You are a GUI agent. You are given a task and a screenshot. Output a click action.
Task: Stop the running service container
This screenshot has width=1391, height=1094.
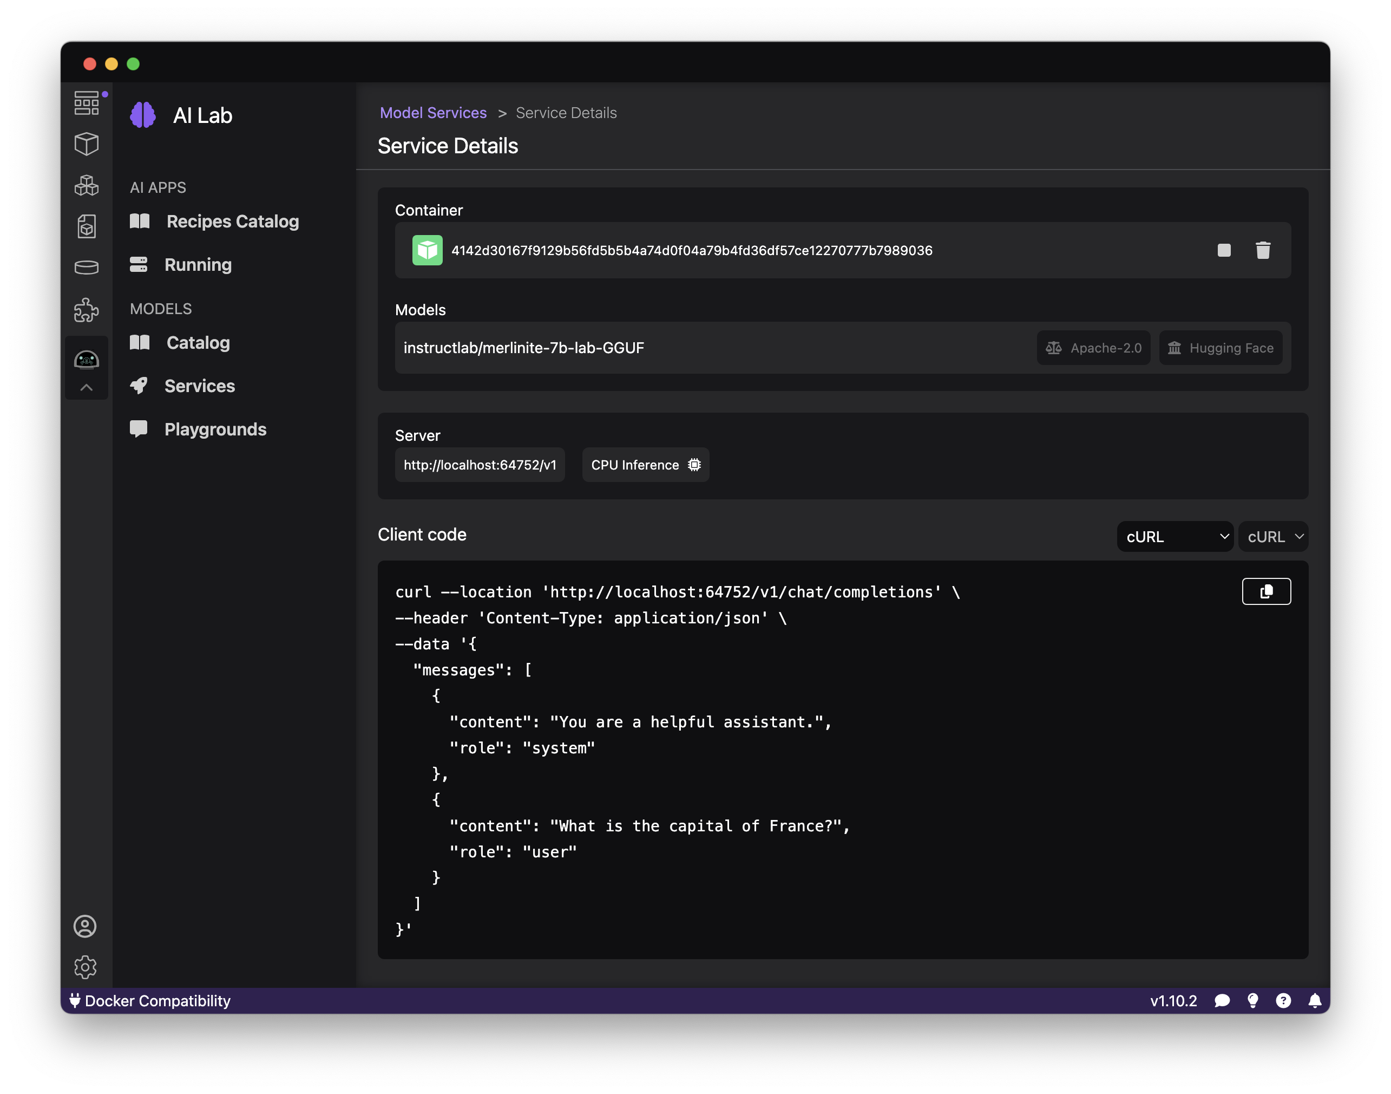pyautogui.click(x=1223, y=250)
